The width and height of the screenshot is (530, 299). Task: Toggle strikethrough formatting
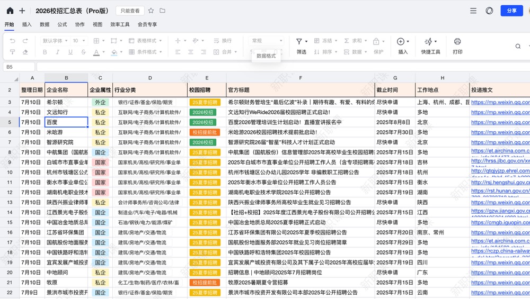(x=83, y=52)
